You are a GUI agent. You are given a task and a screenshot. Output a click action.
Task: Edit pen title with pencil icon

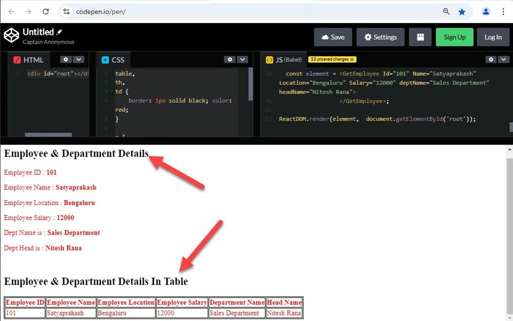(59, 32)
